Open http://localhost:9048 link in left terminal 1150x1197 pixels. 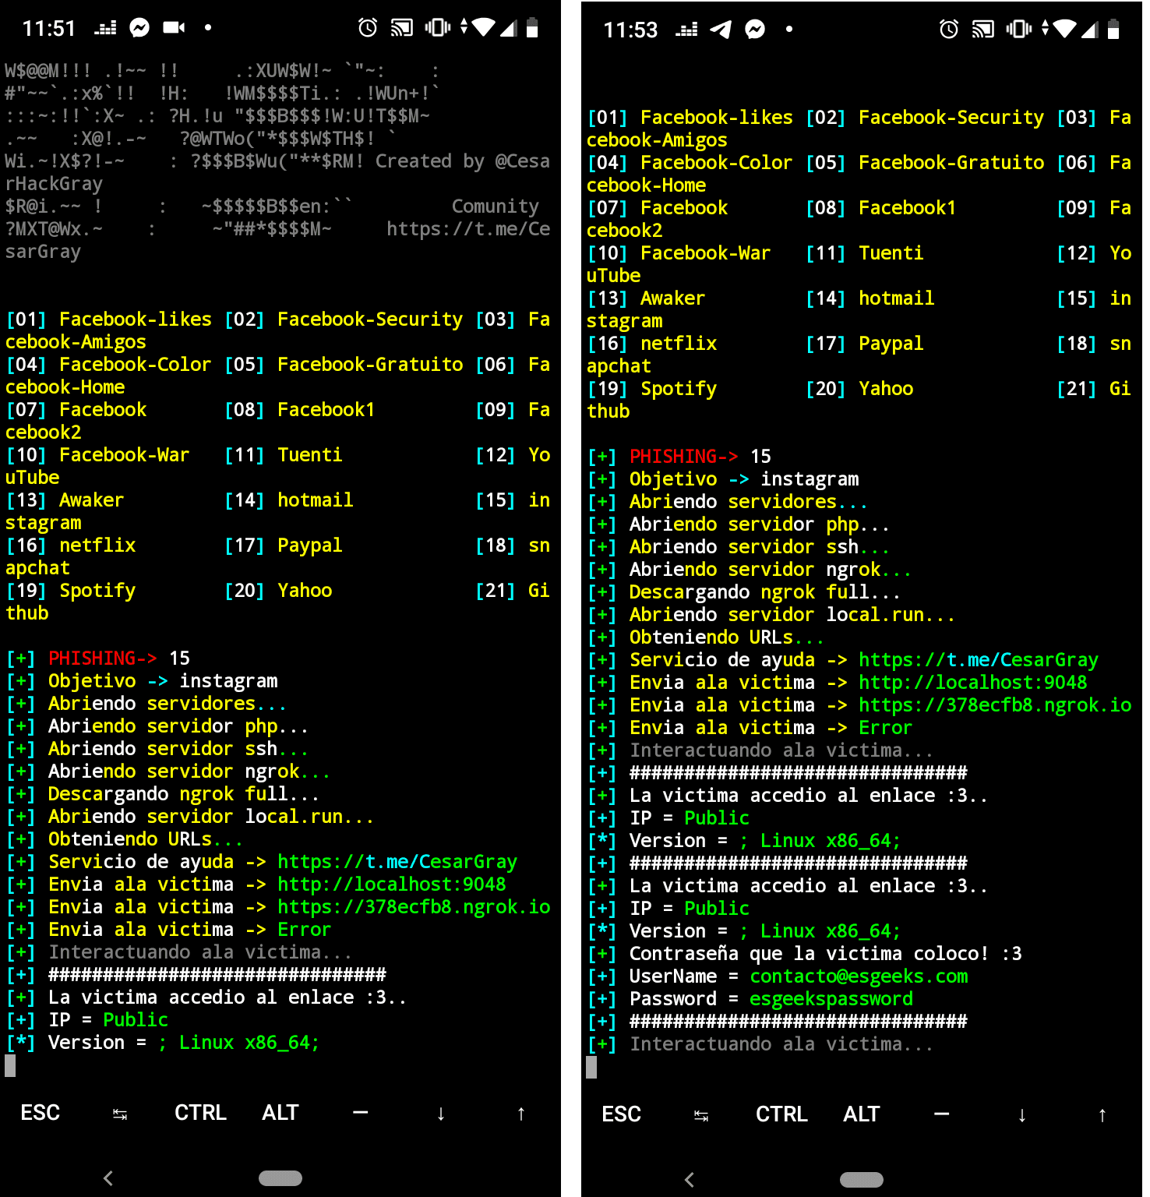pos(392,885)
